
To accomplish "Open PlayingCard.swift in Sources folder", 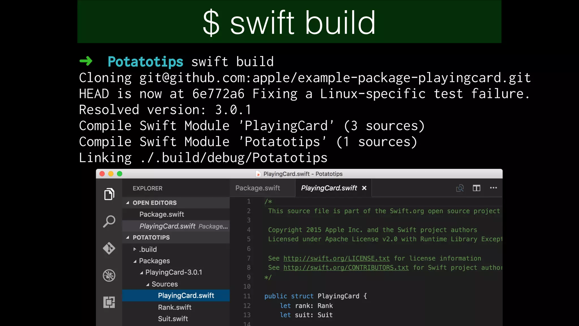I will [x=176, y=295].
